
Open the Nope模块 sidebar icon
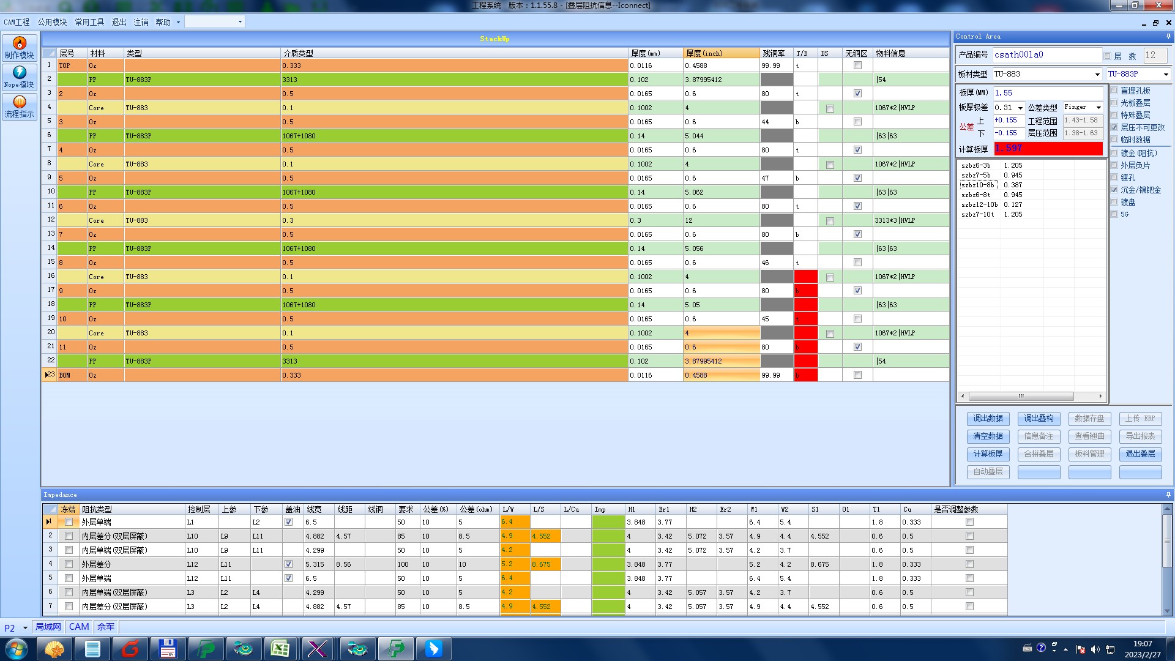[20, 77]
